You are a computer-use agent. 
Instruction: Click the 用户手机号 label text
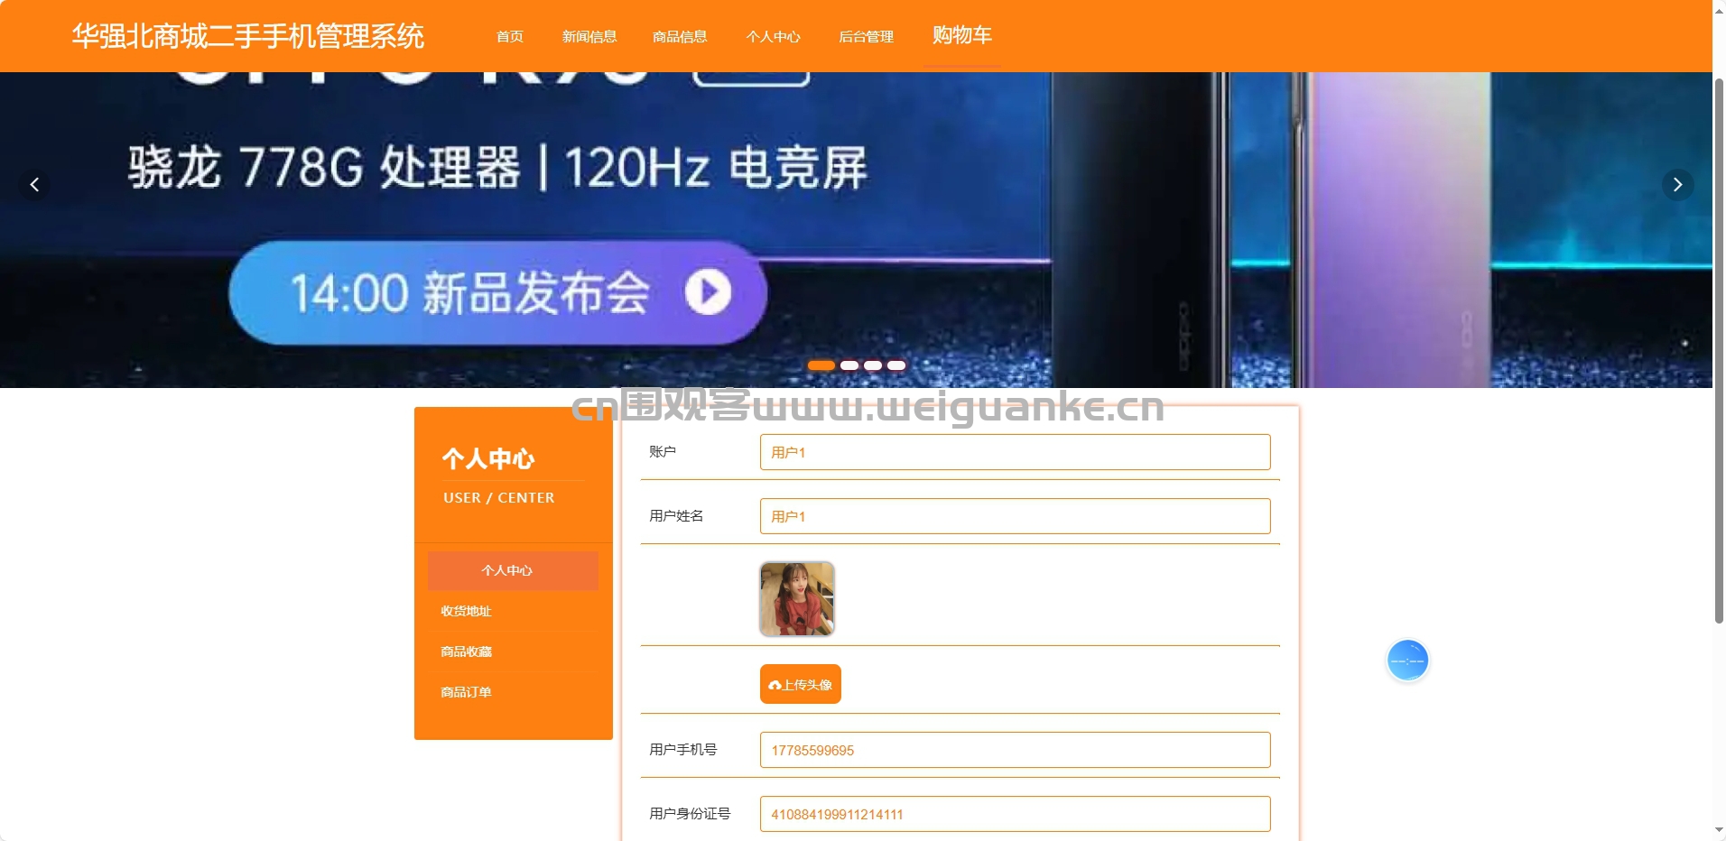coord(683,750)
